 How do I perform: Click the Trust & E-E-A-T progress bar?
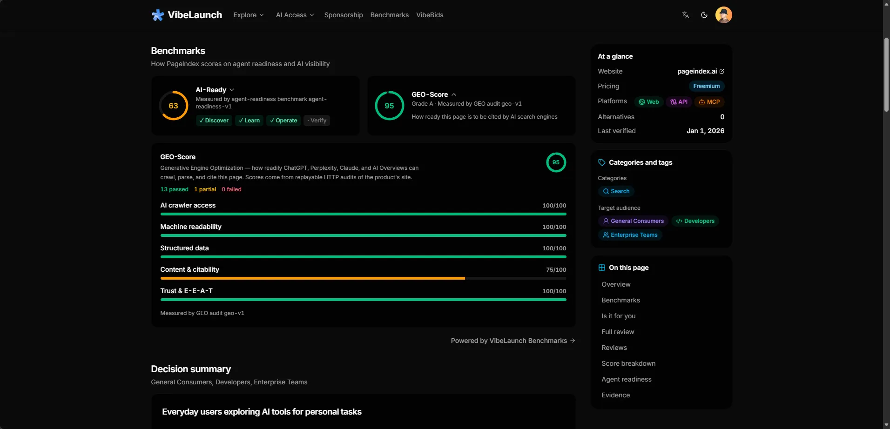click(363, 300)
